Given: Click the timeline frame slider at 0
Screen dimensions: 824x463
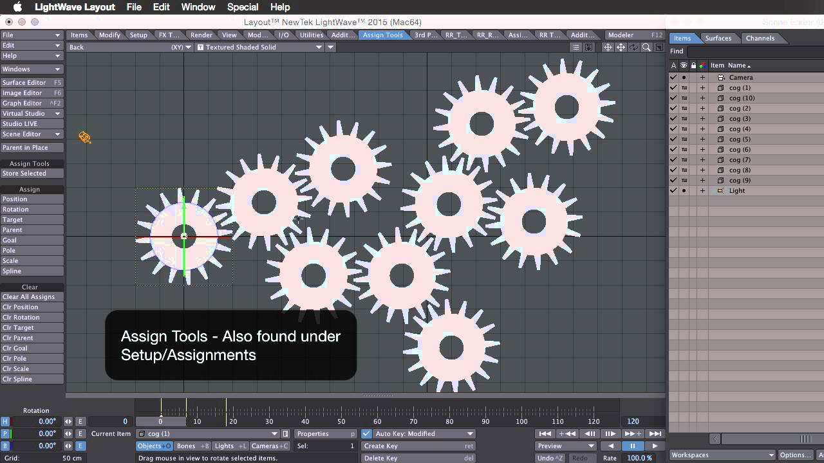Looking at the screenshot, I should point(160,421).
